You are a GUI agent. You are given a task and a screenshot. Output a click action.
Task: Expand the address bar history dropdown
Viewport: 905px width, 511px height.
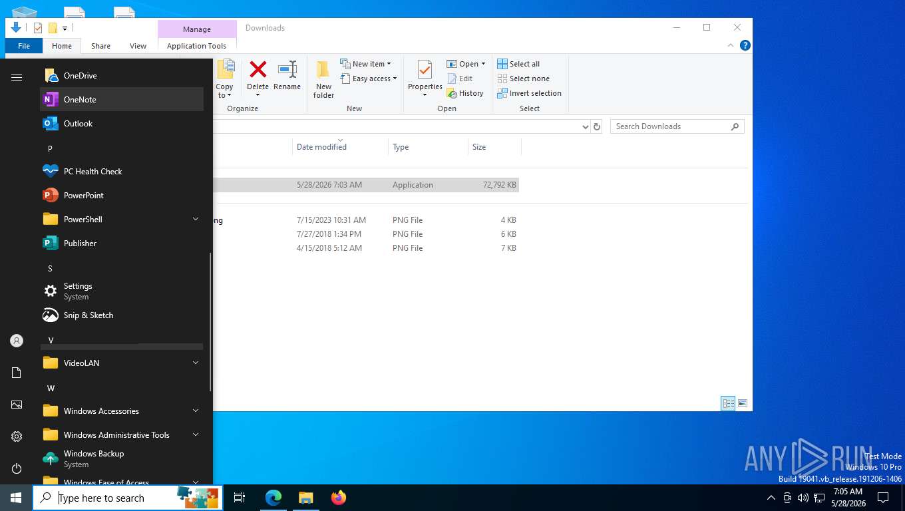pos(586,126)
